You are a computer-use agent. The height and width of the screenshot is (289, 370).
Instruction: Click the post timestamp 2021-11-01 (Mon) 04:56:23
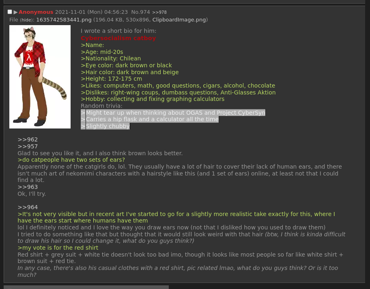tap(91, 12)
